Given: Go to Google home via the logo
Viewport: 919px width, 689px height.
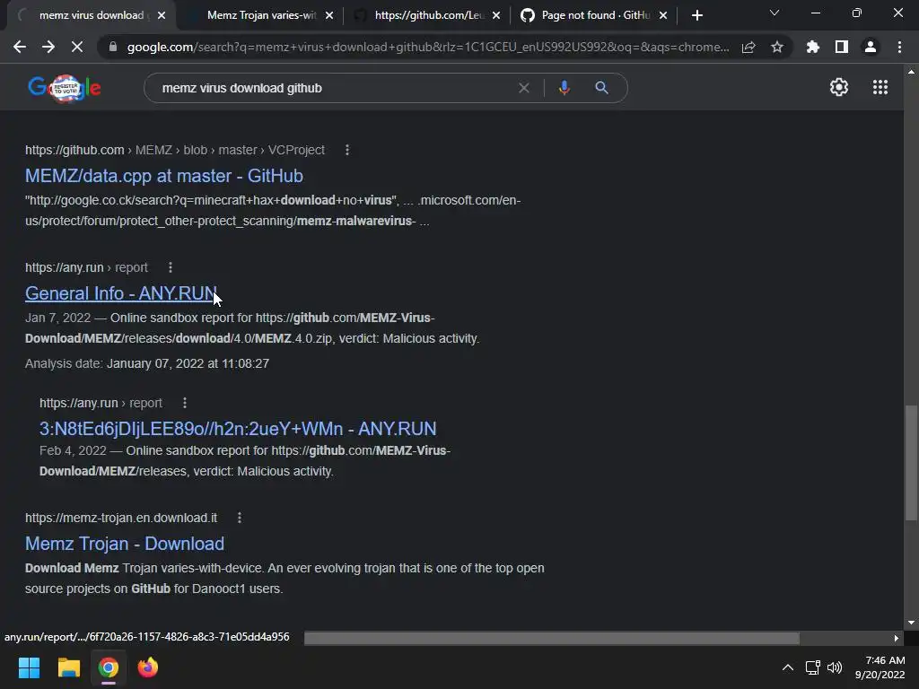Looking at the screenshot, I should pos(65,88).
